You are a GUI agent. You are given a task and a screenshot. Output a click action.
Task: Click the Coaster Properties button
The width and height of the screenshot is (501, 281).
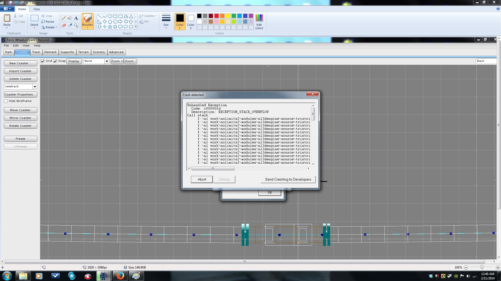pyautogui.click(x=20, y=94)
